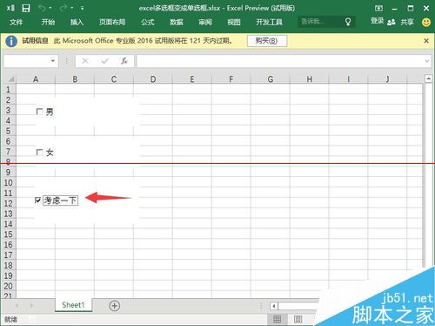
Task: Check the 男 checkbox
Action: click(39, 112)
